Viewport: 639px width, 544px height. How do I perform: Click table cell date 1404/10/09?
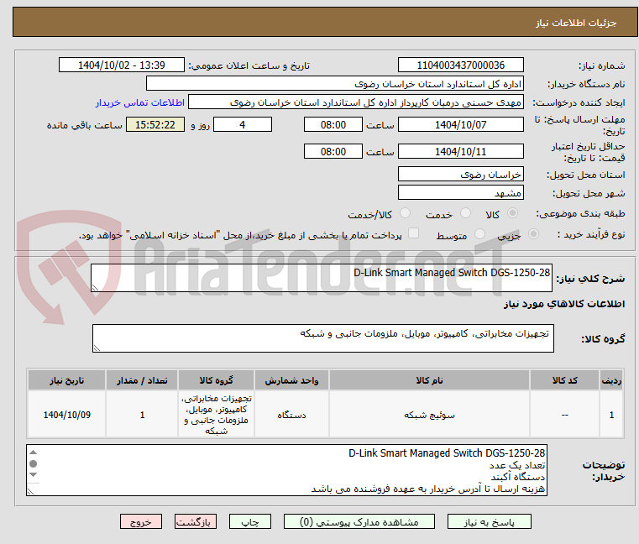pos(67,415)
